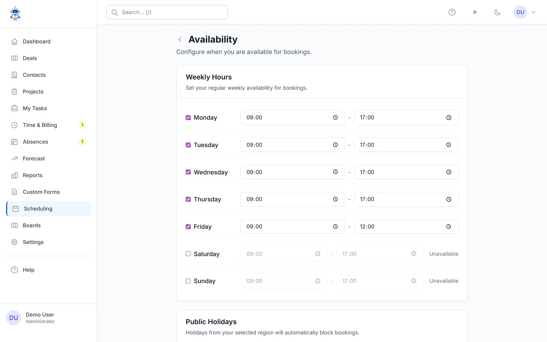Open the Boards link
The width and height of the screenshot is (547, 342).
[x=49, y=225]
